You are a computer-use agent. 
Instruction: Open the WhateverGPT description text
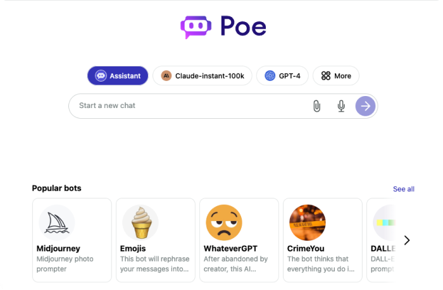tap(235, 263)
